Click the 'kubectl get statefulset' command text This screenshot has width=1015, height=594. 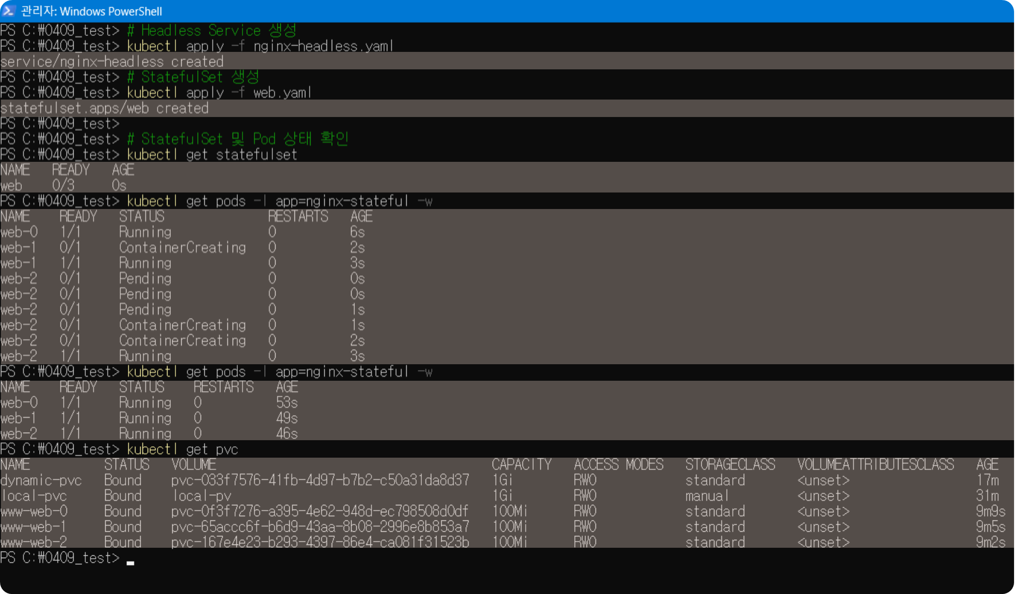[212, 155]
